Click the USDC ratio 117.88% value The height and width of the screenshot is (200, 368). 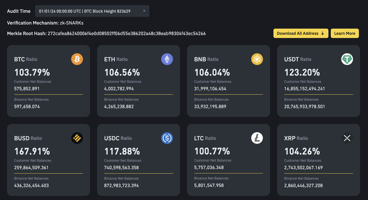click(122, 151)
